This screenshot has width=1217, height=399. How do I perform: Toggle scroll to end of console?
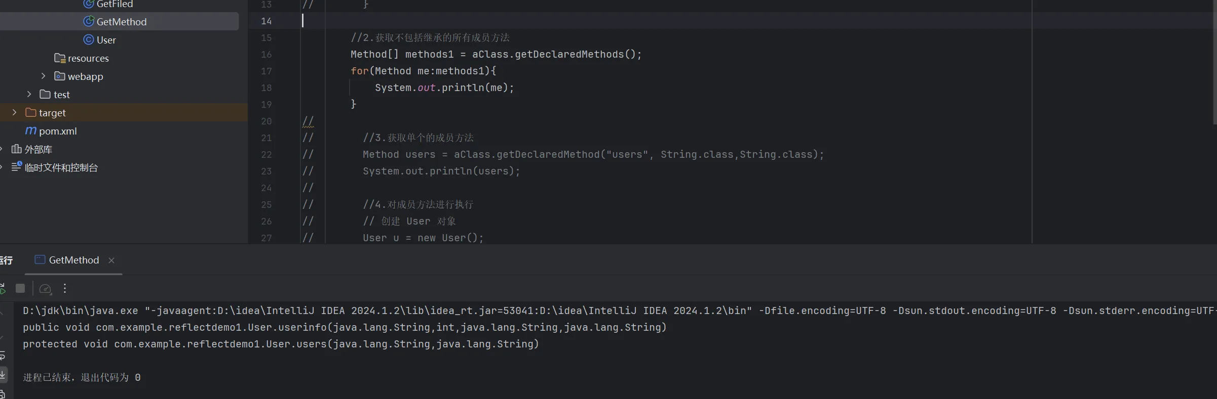click(x=3, y=375)
